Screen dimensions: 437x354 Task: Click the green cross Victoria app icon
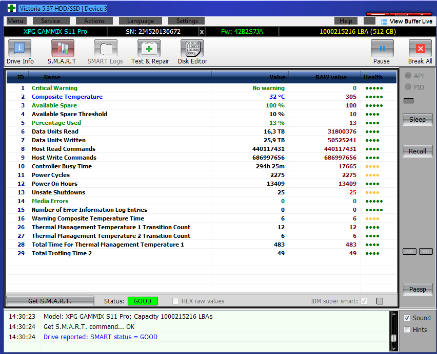[11, 8]
